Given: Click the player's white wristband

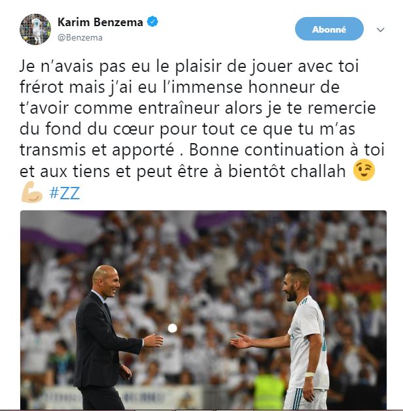Looking at the screenshot, I should pyautogui.click(x=309, y=374).
